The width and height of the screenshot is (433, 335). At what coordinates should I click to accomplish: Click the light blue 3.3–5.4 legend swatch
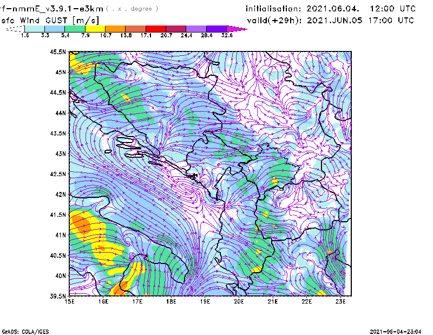(x=55, y=29)
